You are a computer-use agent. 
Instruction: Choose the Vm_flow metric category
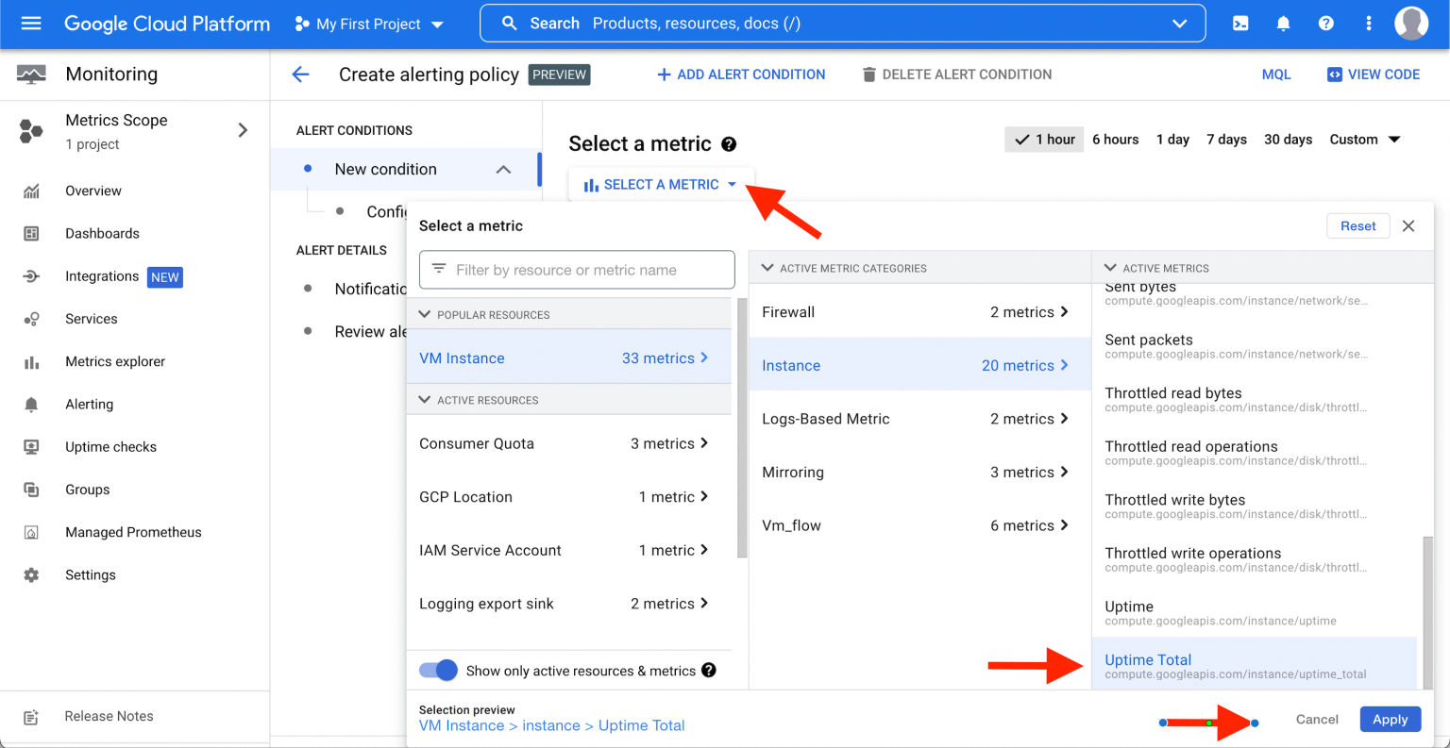click(919, 525)
